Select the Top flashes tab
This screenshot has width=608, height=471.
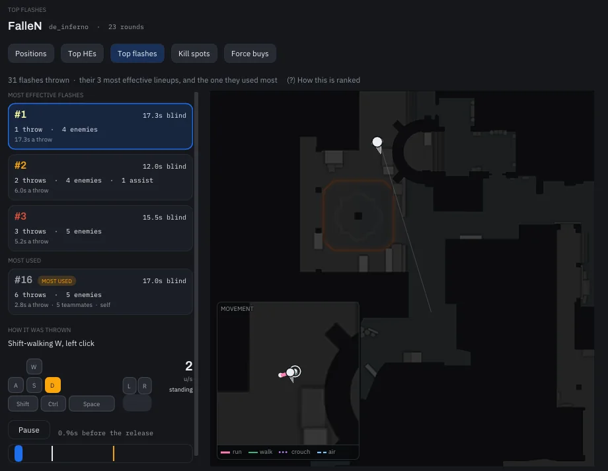click(x=137, y=54)
